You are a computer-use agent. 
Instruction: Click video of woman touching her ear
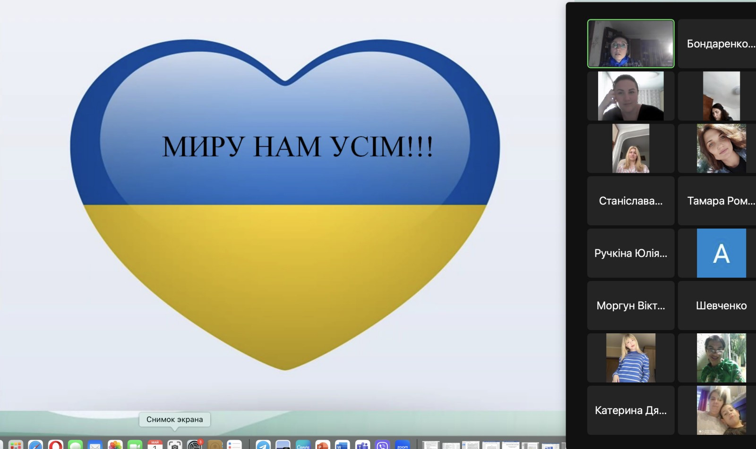click(631, 96)
